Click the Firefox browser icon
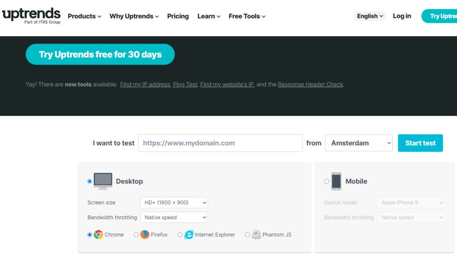Screen dimensions: 457x254 (145, 234)
